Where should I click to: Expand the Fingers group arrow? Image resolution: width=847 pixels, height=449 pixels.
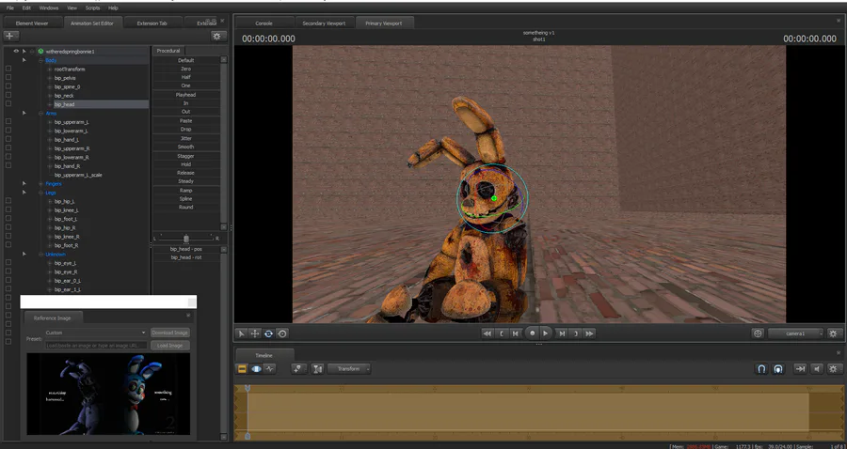(24, 183)
